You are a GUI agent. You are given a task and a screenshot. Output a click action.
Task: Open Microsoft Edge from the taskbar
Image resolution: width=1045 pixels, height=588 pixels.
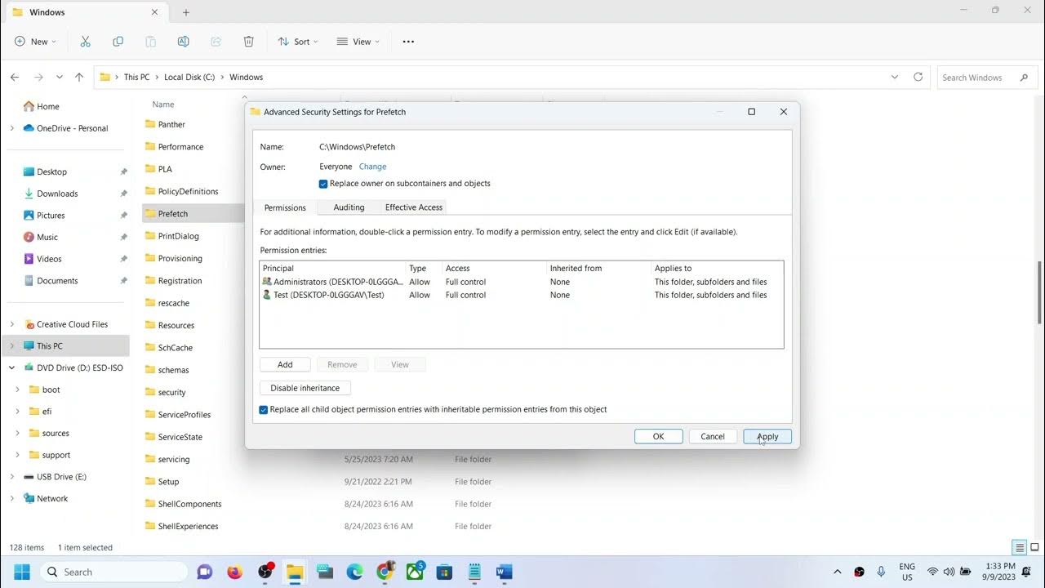pos(354,572)
